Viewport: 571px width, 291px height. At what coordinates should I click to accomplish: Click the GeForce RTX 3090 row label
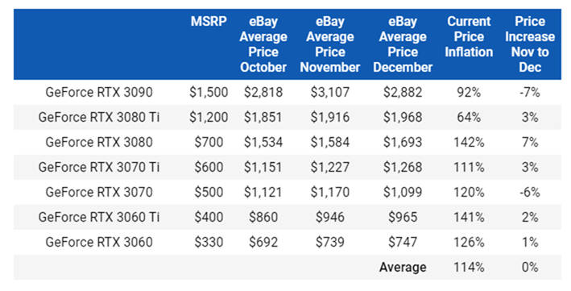99,92
